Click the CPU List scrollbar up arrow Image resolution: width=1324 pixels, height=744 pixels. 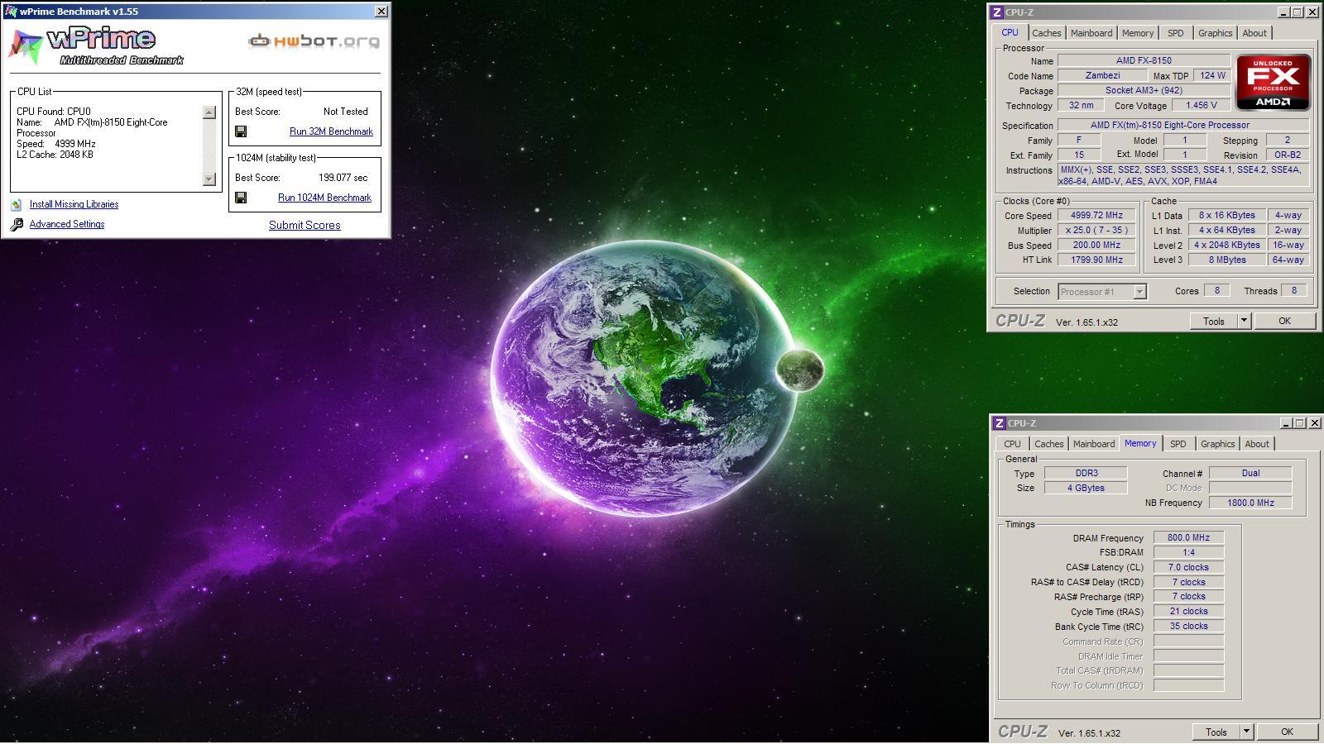pyautogui.click(x=209, y=112)
